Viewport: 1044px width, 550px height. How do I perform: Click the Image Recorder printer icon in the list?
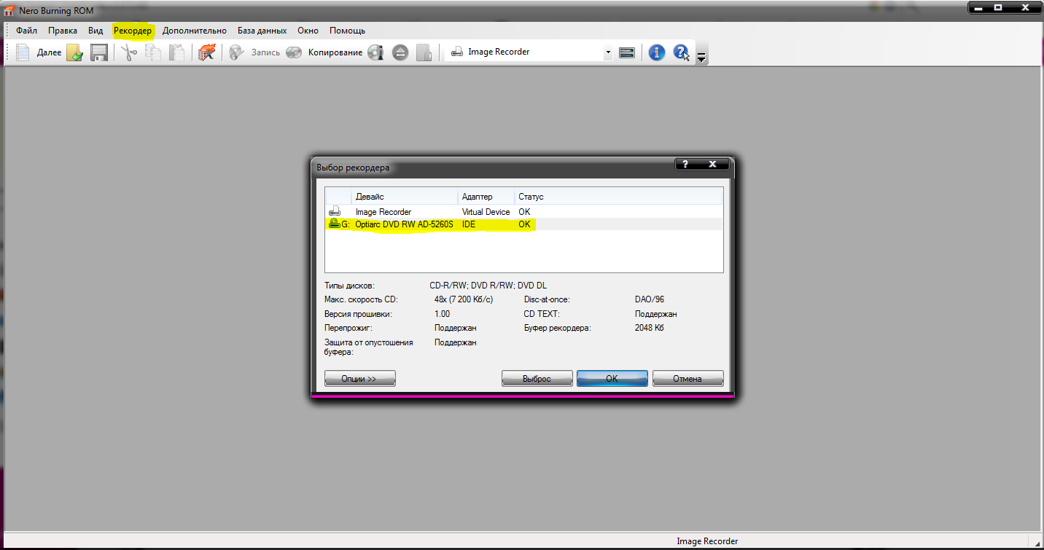tap(335, 212)
